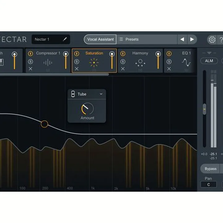
Task: Remove the Harmony module
Action: 123,69
